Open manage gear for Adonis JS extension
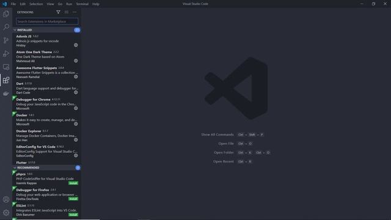 pyautogui.click(x=76, y=45)
